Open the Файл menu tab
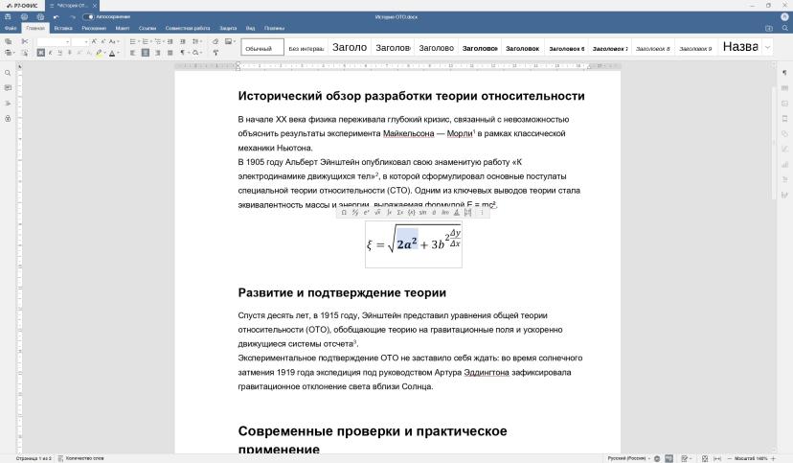 click(11, 29)
